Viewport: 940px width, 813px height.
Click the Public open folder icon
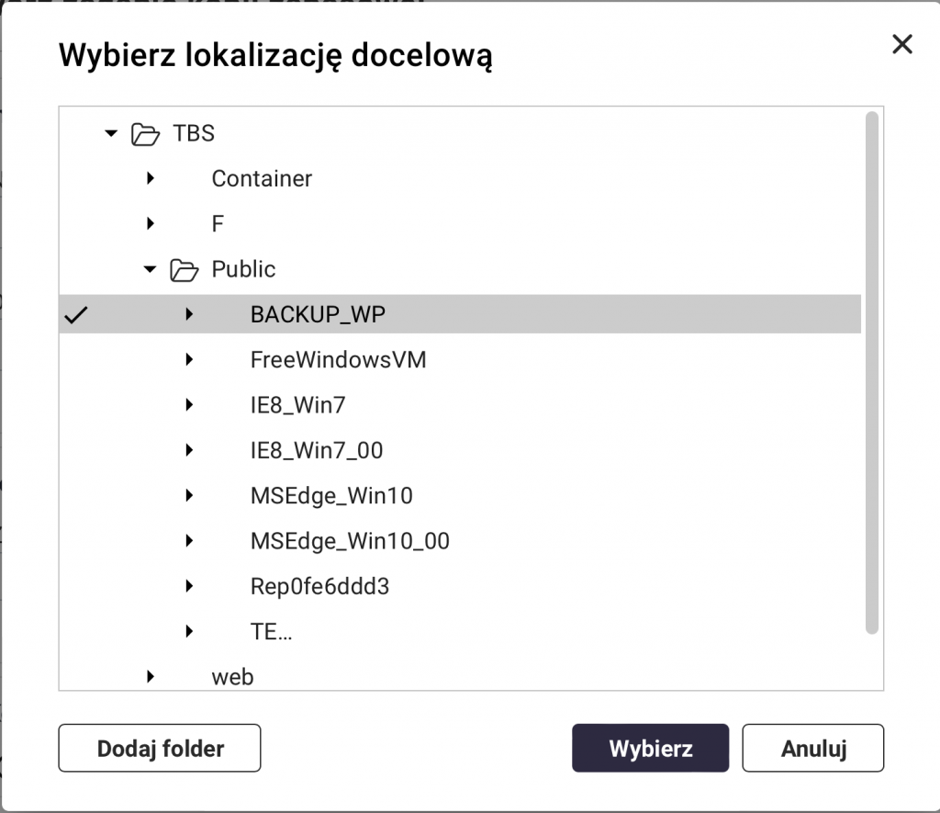(x=184, y=270)
